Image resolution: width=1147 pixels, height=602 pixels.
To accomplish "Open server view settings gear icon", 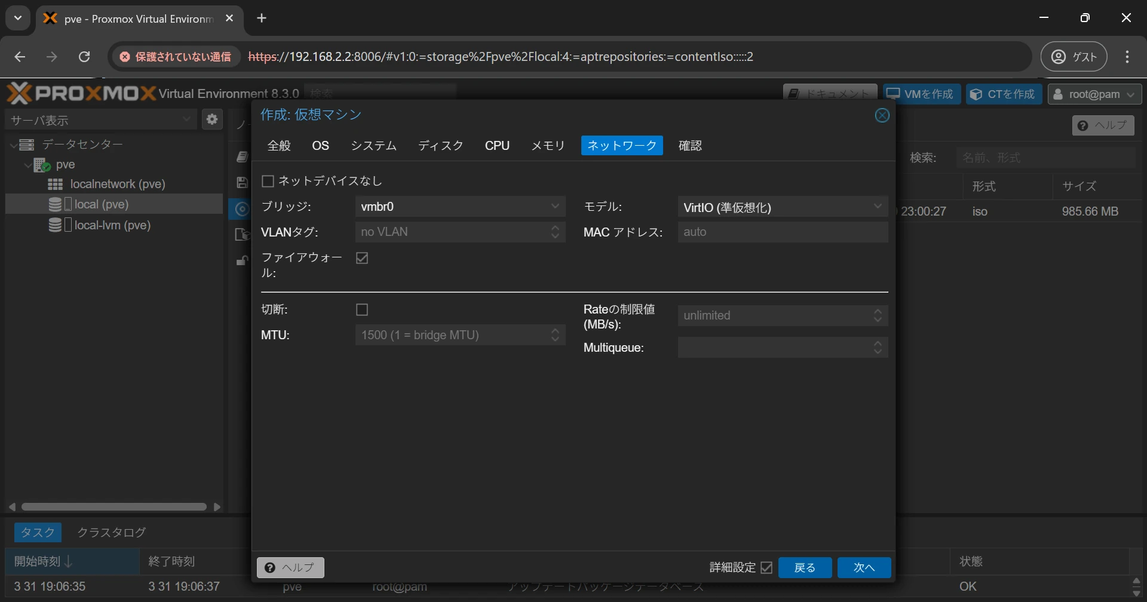I will tap(211, 119).
